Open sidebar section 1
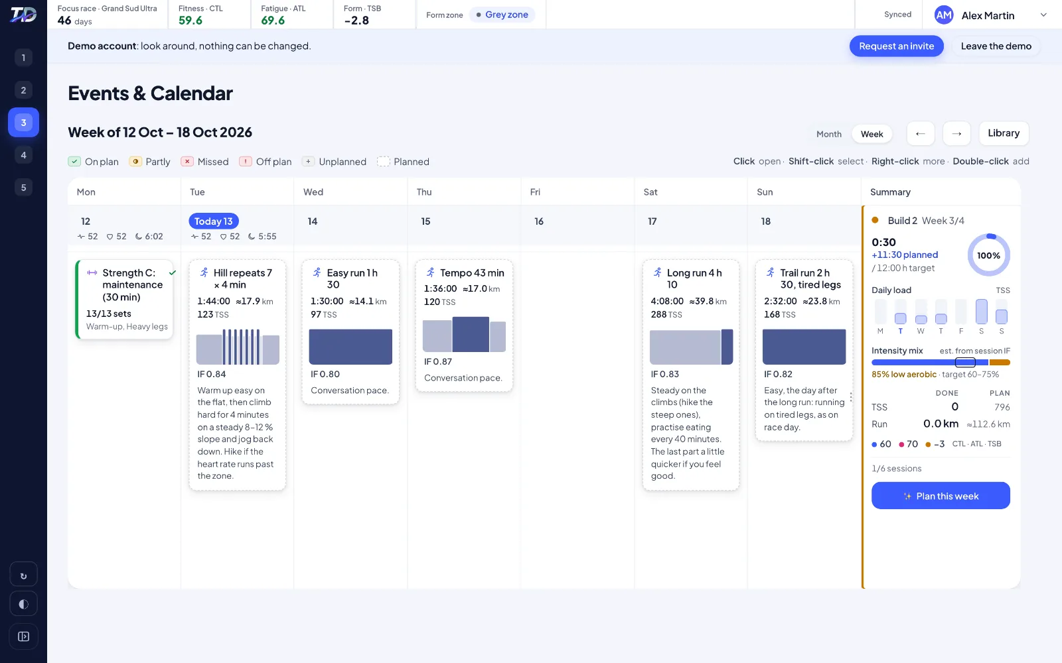The image size is (1062, 663). point(23,58)
